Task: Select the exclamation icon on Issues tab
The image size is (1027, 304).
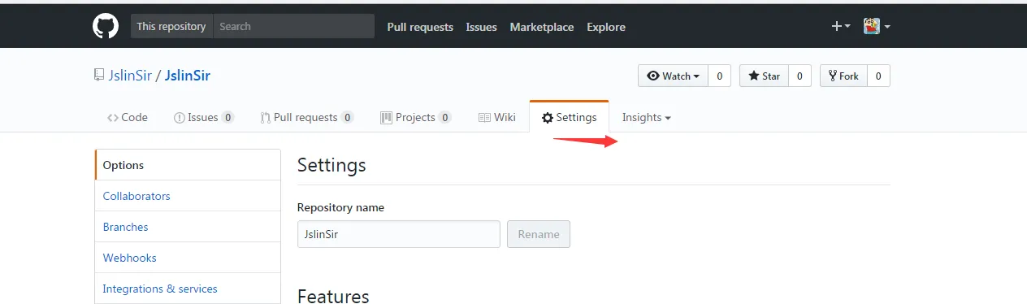Action: tap(179, 117)
